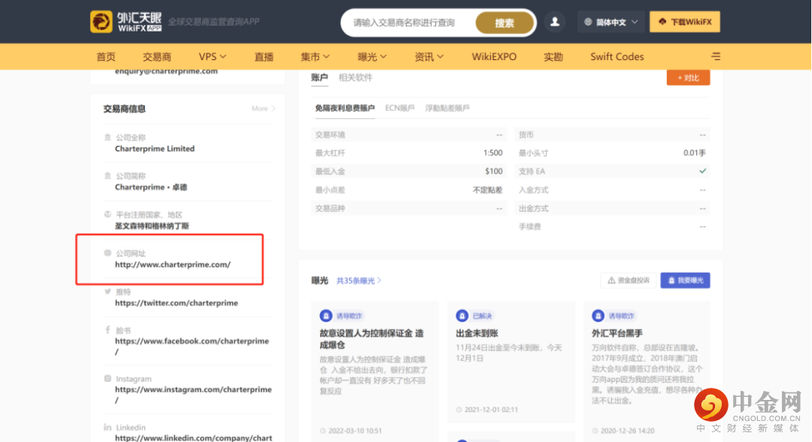Select 免隔夜利息费账户 tab
The width and height of the screenshot is (812, 442).
pos(344,108)
